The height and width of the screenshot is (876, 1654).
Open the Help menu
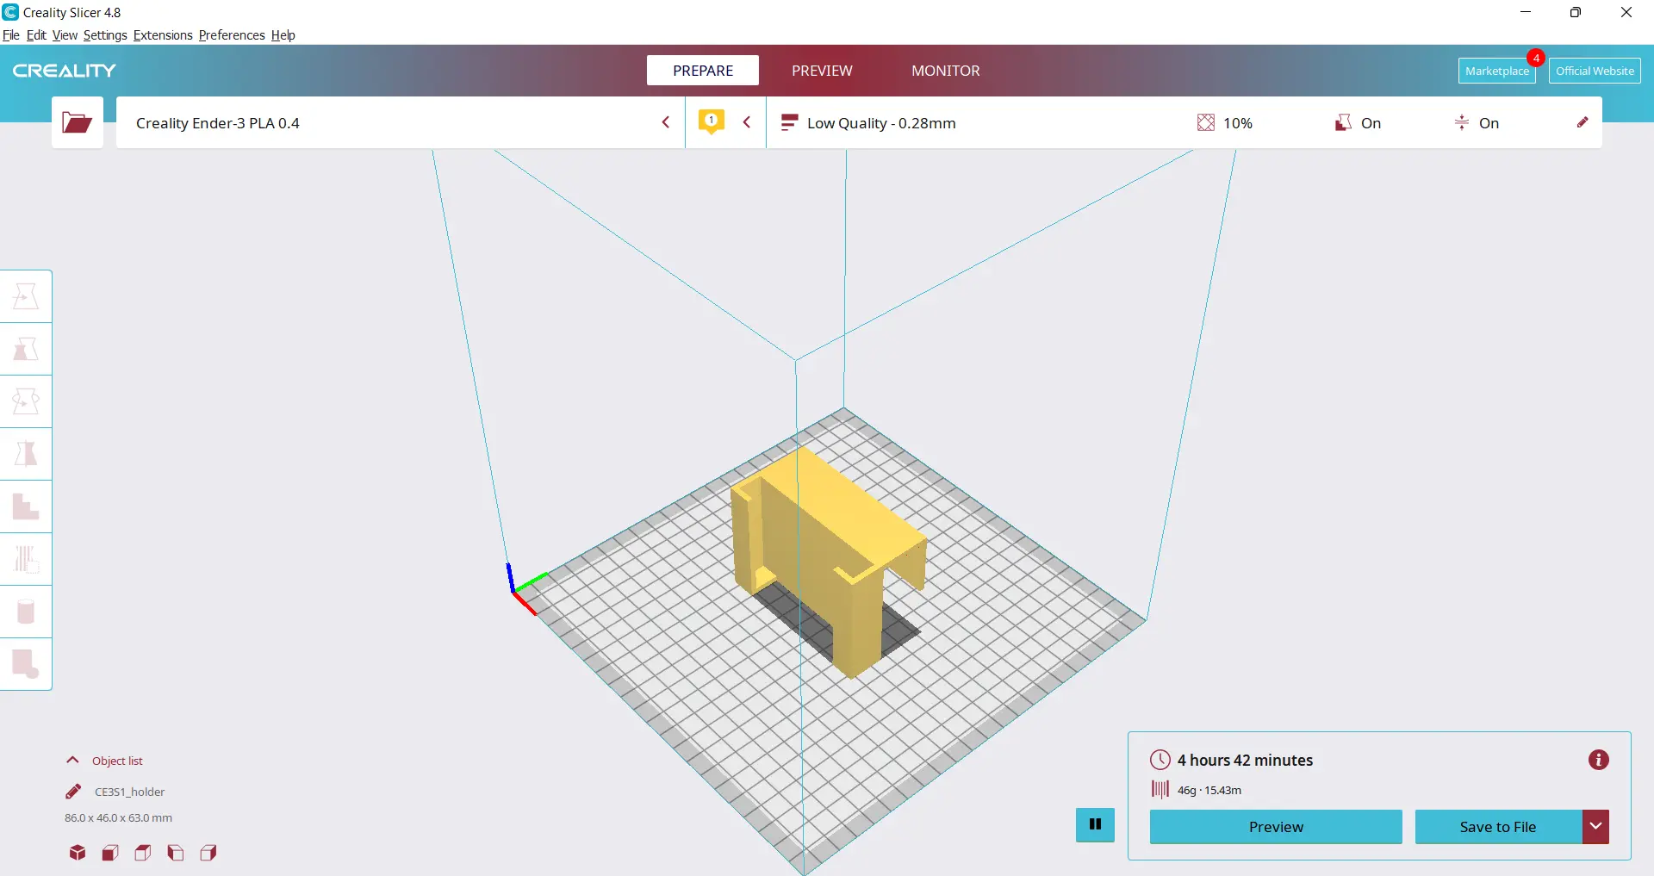pyautogui.click(x=283, y=35)
